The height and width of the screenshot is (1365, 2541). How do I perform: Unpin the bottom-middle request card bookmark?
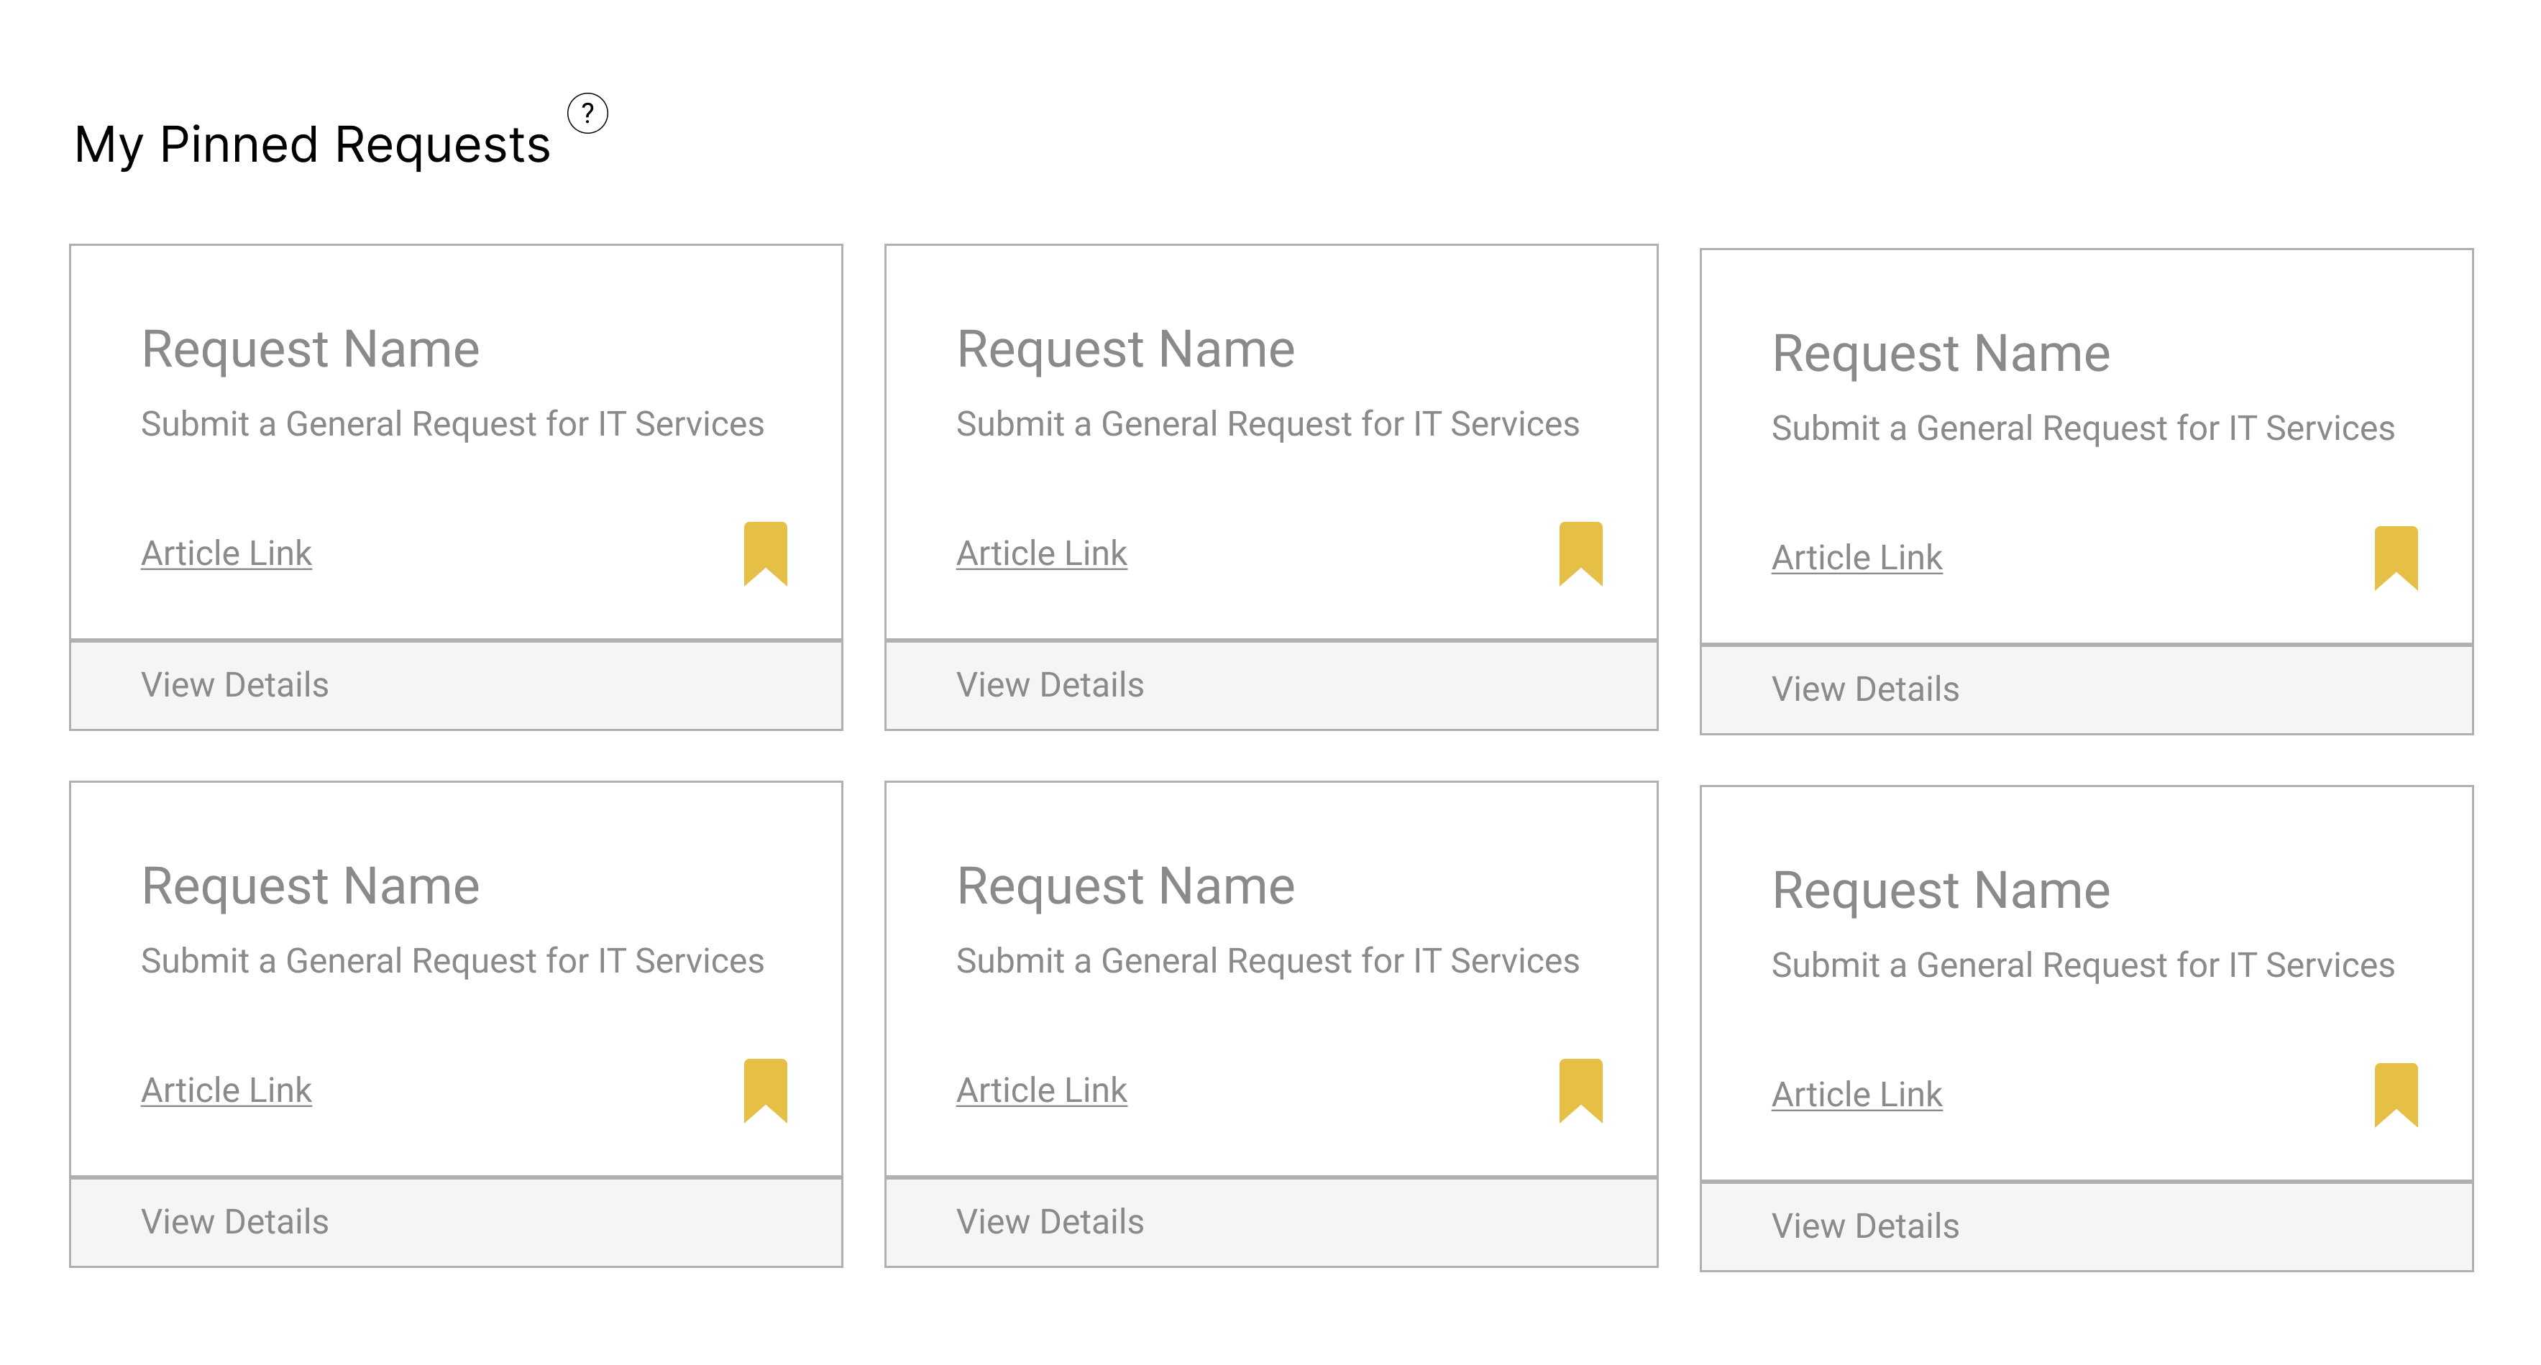[1580, 1090]
